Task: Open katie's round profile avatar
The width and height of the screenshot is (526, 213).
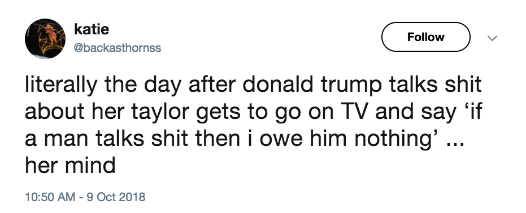Action: tap(45, 38)
